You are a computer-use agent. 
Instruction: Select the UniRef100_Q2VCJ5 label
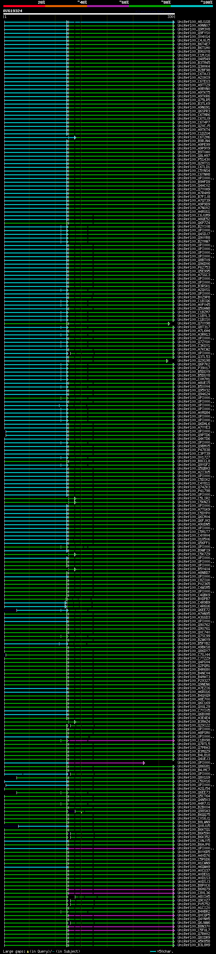(x=194, y=126)
